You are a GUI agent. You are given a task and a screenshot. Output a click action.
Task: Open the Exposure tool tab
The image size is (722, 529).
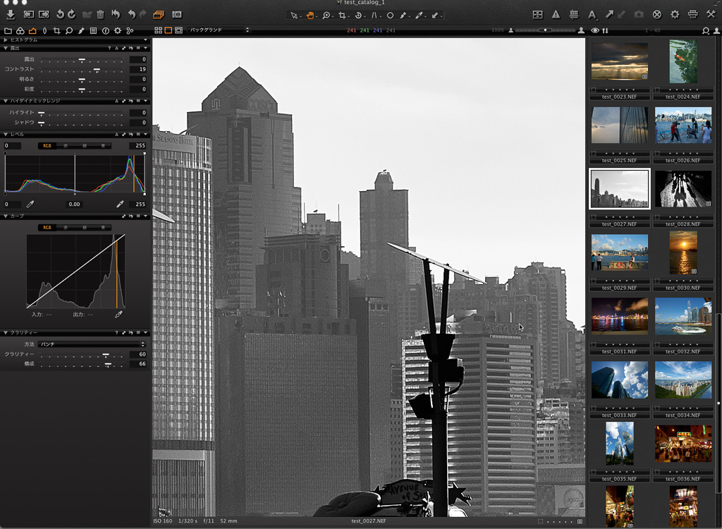32,30
